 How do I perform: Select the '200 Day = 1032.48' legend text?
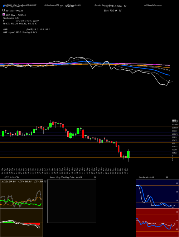tap(16, 15)
